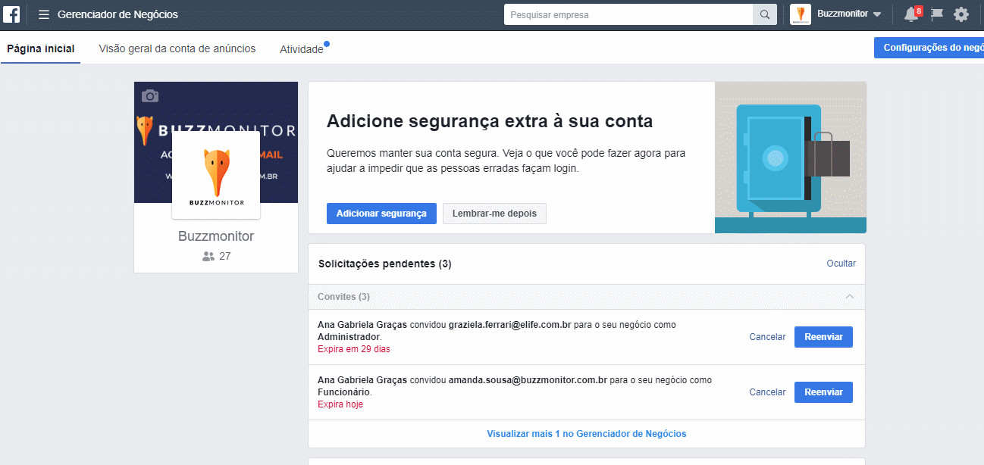The width and height of the screenshot is (984, 465).
Task: Open the Atividade tab
Action: coord(301,49)
